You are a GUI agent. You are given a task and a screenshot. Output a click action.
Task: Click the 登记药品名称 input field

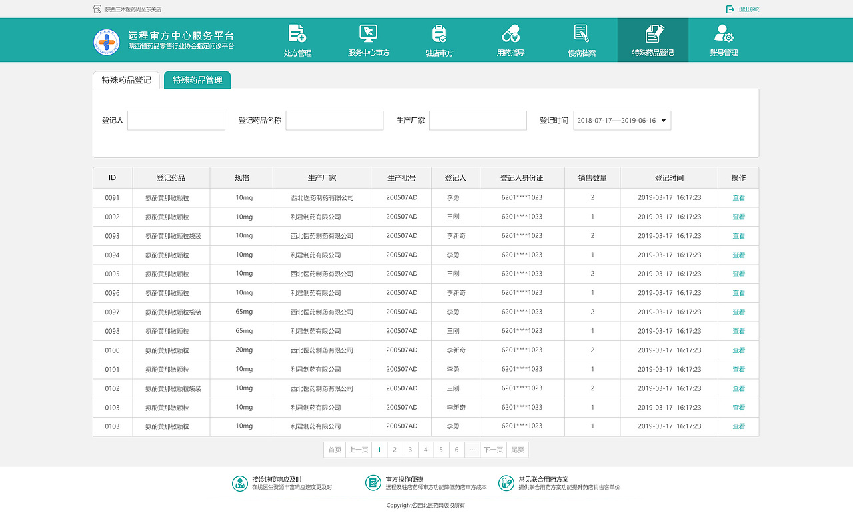(334, 121)
